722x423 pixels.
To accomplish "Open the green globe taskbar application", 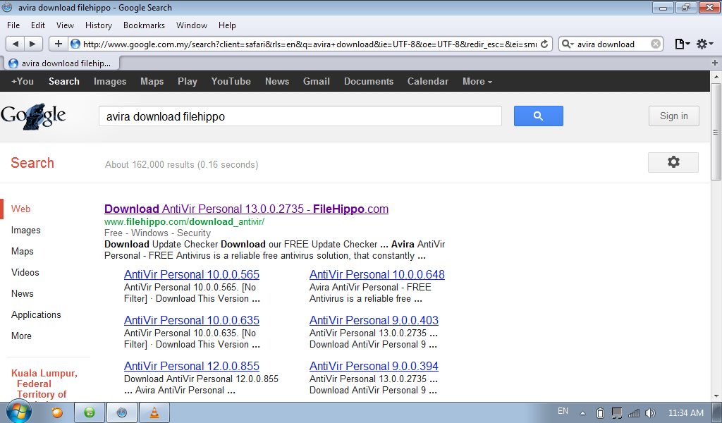I will 90,412.
